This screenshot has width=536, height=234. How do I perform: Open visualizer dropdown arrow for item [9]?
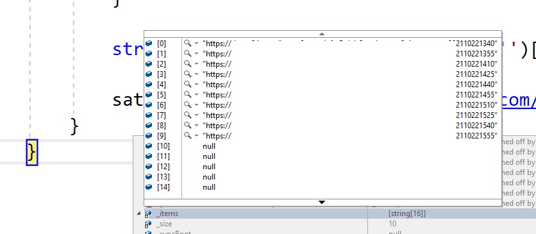pyautogui.click(x=197, y=136)
